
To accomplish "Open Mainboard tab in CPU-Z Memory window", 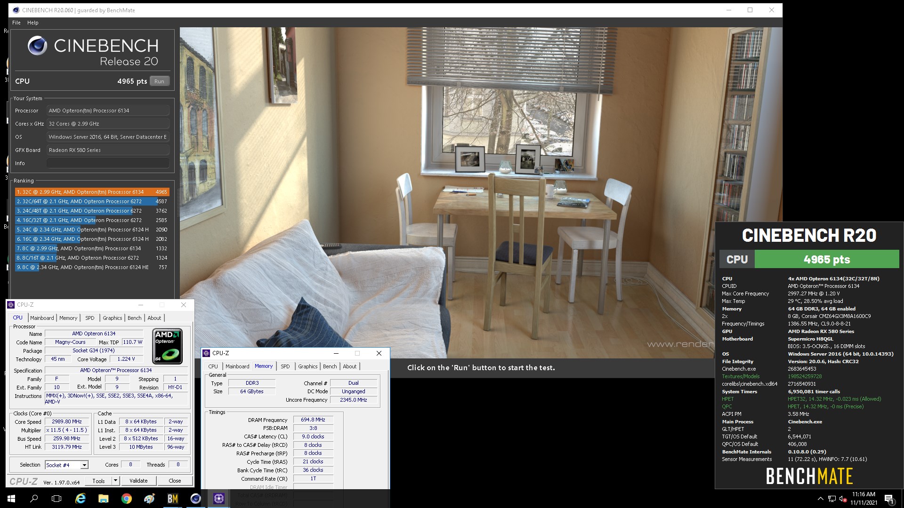I will (237, 366).
